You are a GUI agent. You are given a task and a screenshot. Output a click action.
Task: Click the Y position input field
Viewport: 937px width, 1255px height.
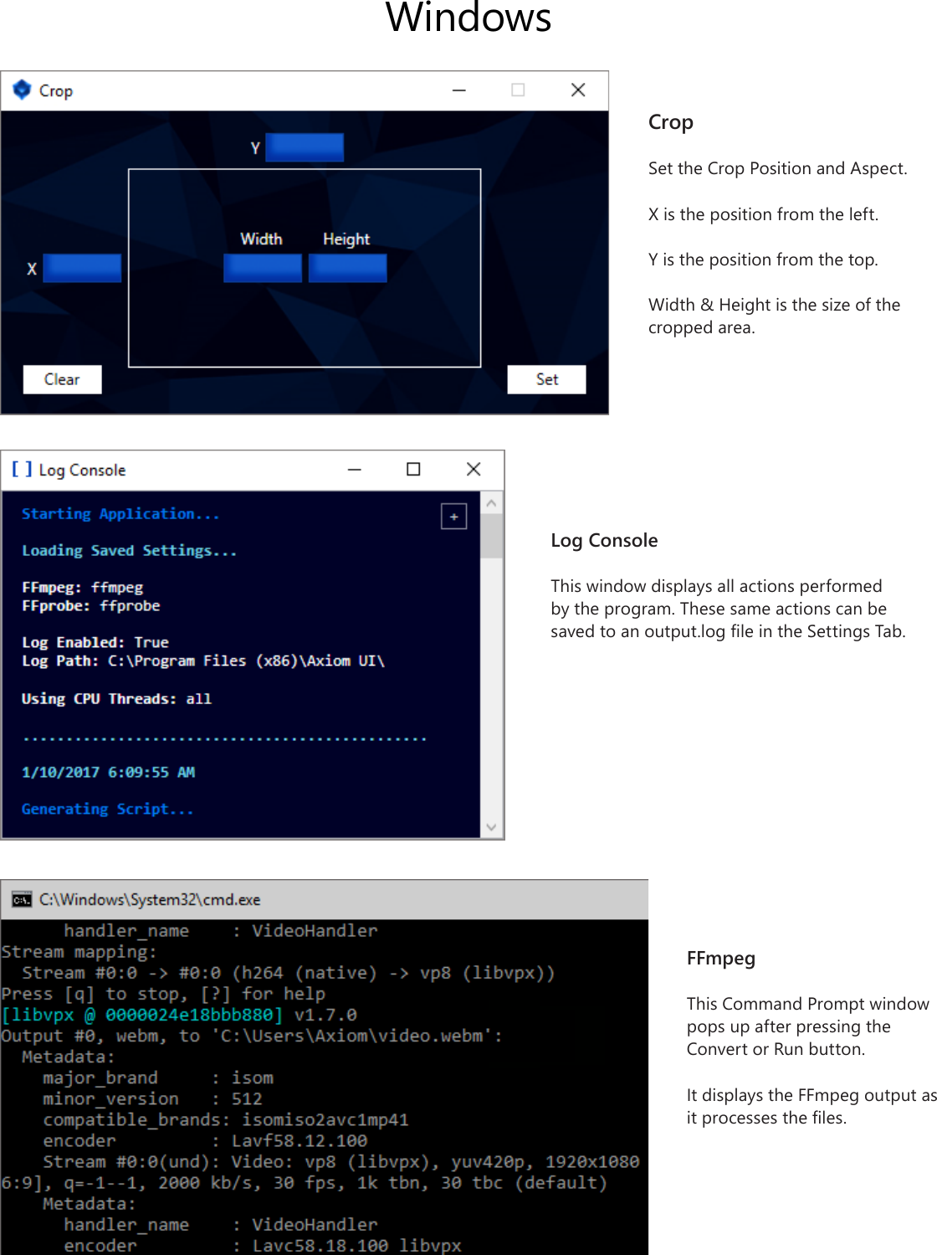pyautogui.click(x=305, y=147)
